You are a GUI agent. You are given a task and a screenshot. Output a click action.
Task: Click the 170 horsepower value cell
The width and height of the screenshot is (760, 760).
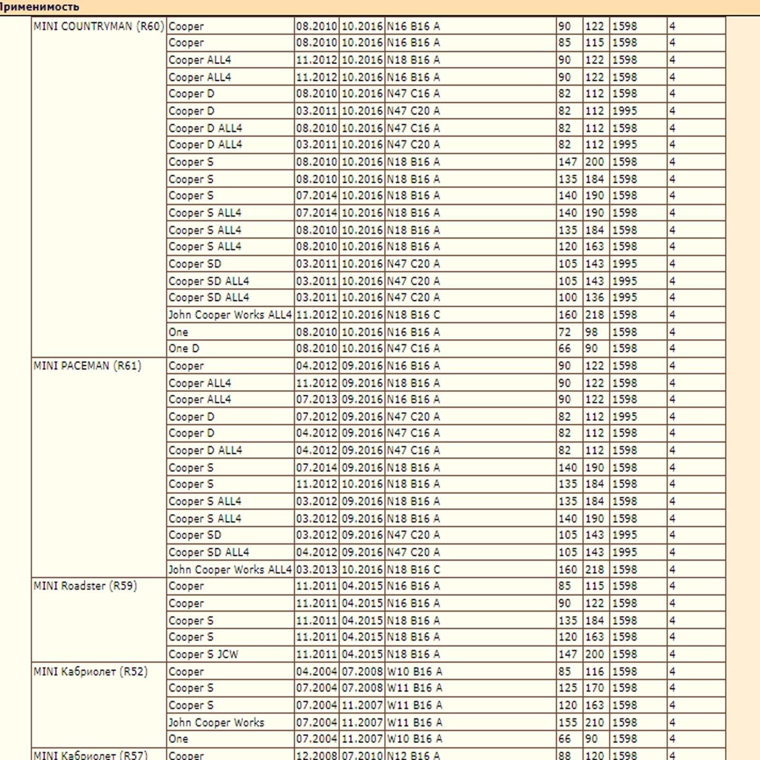pyautogui.click(x=595, y=688)
